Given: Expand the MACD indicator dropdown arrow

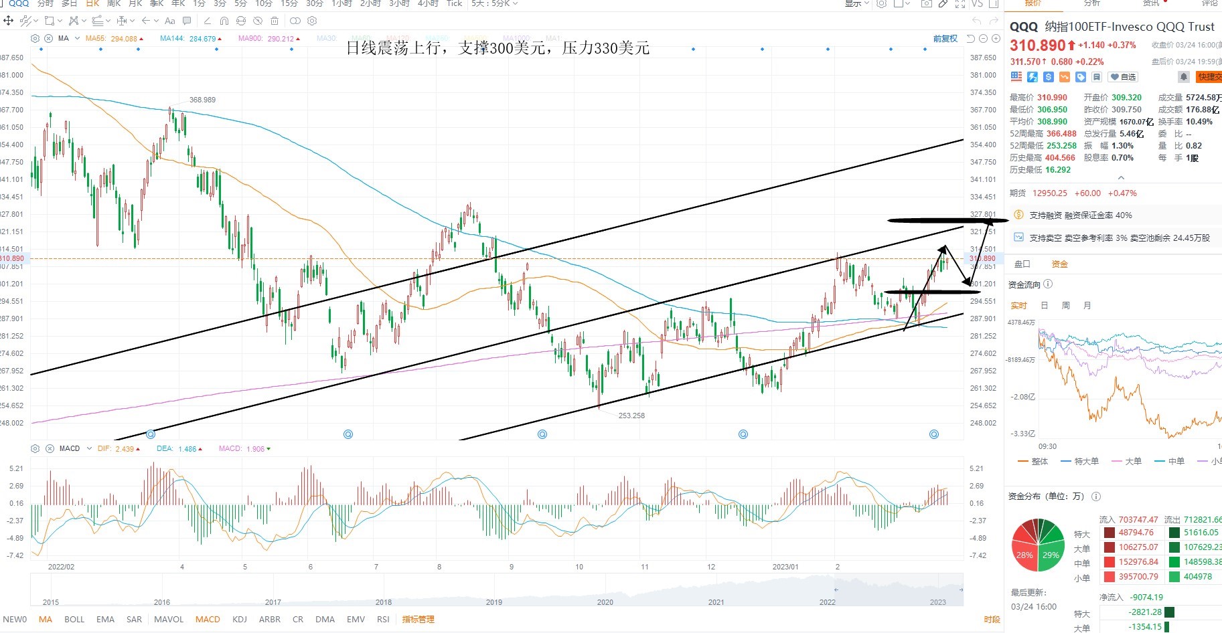Looking at the screenshot, I should pyautogui.click(x=88, y=448).
